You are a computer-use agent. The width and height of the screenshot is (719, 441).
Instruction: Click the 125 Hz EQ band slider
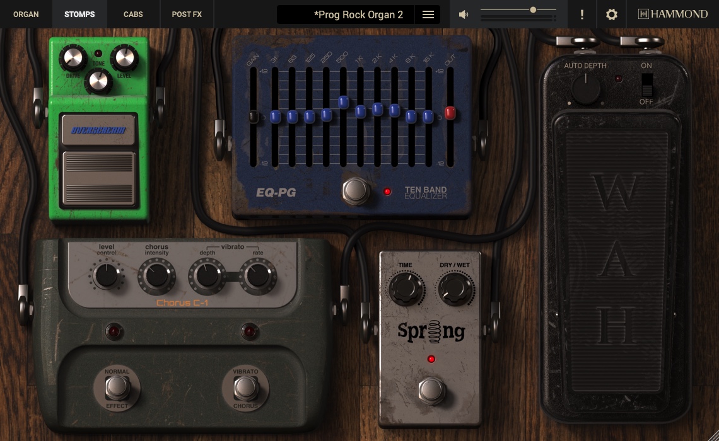310,117
